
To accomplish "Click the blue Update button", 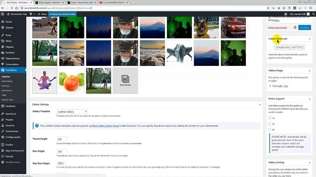I will pos(305,28).
